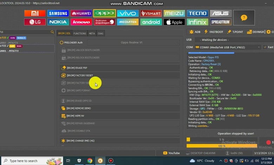274x165 pixels.
Task: Click the model search magnifier icon
Action: [x=52, y=32]
